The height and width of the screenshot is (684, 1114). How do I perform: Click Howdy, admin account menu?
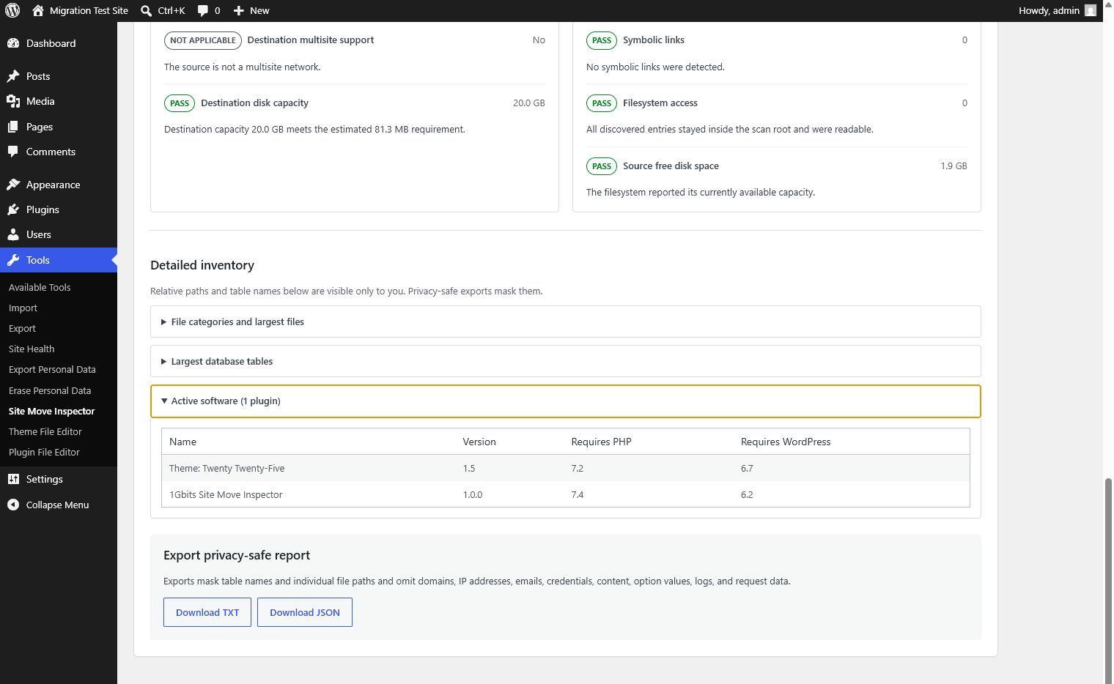1057,10
